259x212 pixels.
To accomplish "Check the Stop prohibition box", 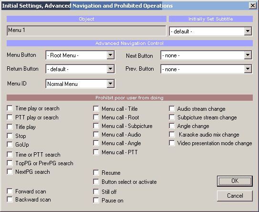I will tap(10, 136).
